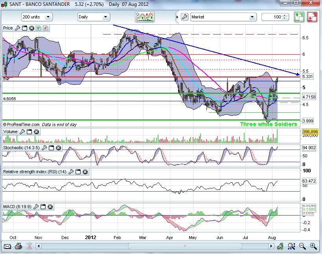Image resolution: width=322 pixels, height=254 pixels.
Task: Open Stochastic indicator wrench settings
Action: [x=44, y=148]
